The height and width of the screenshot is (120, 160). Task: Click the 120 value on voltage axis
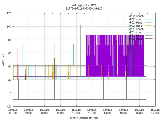(9, 13)
